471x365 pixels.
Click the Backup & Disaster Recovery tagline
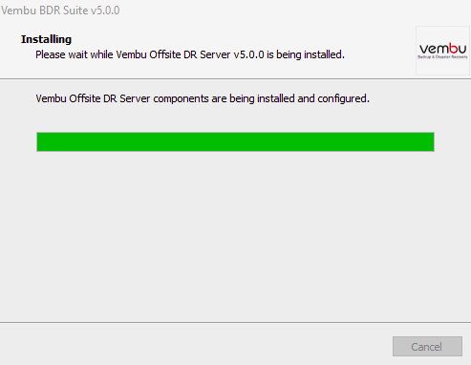[442, 57]
